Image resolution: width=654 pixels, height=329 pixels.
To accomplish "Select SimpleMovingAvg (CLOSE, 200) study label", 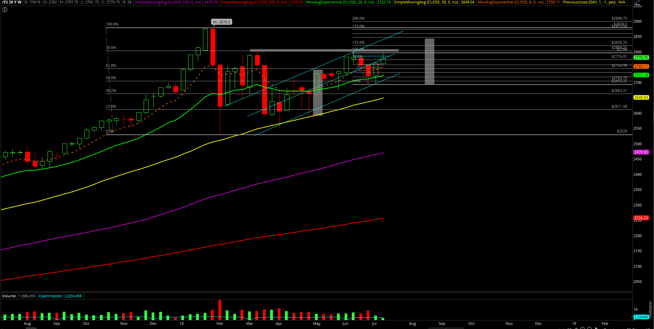I will 254,2.
